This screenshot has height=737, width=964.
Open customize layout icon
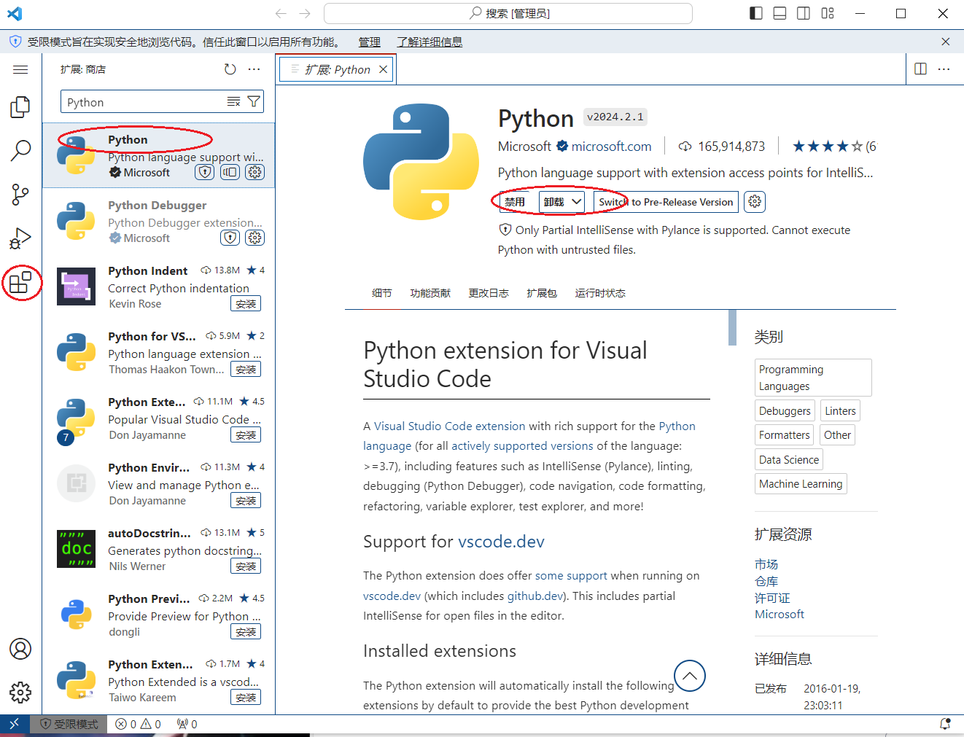[x=828, y=13]
